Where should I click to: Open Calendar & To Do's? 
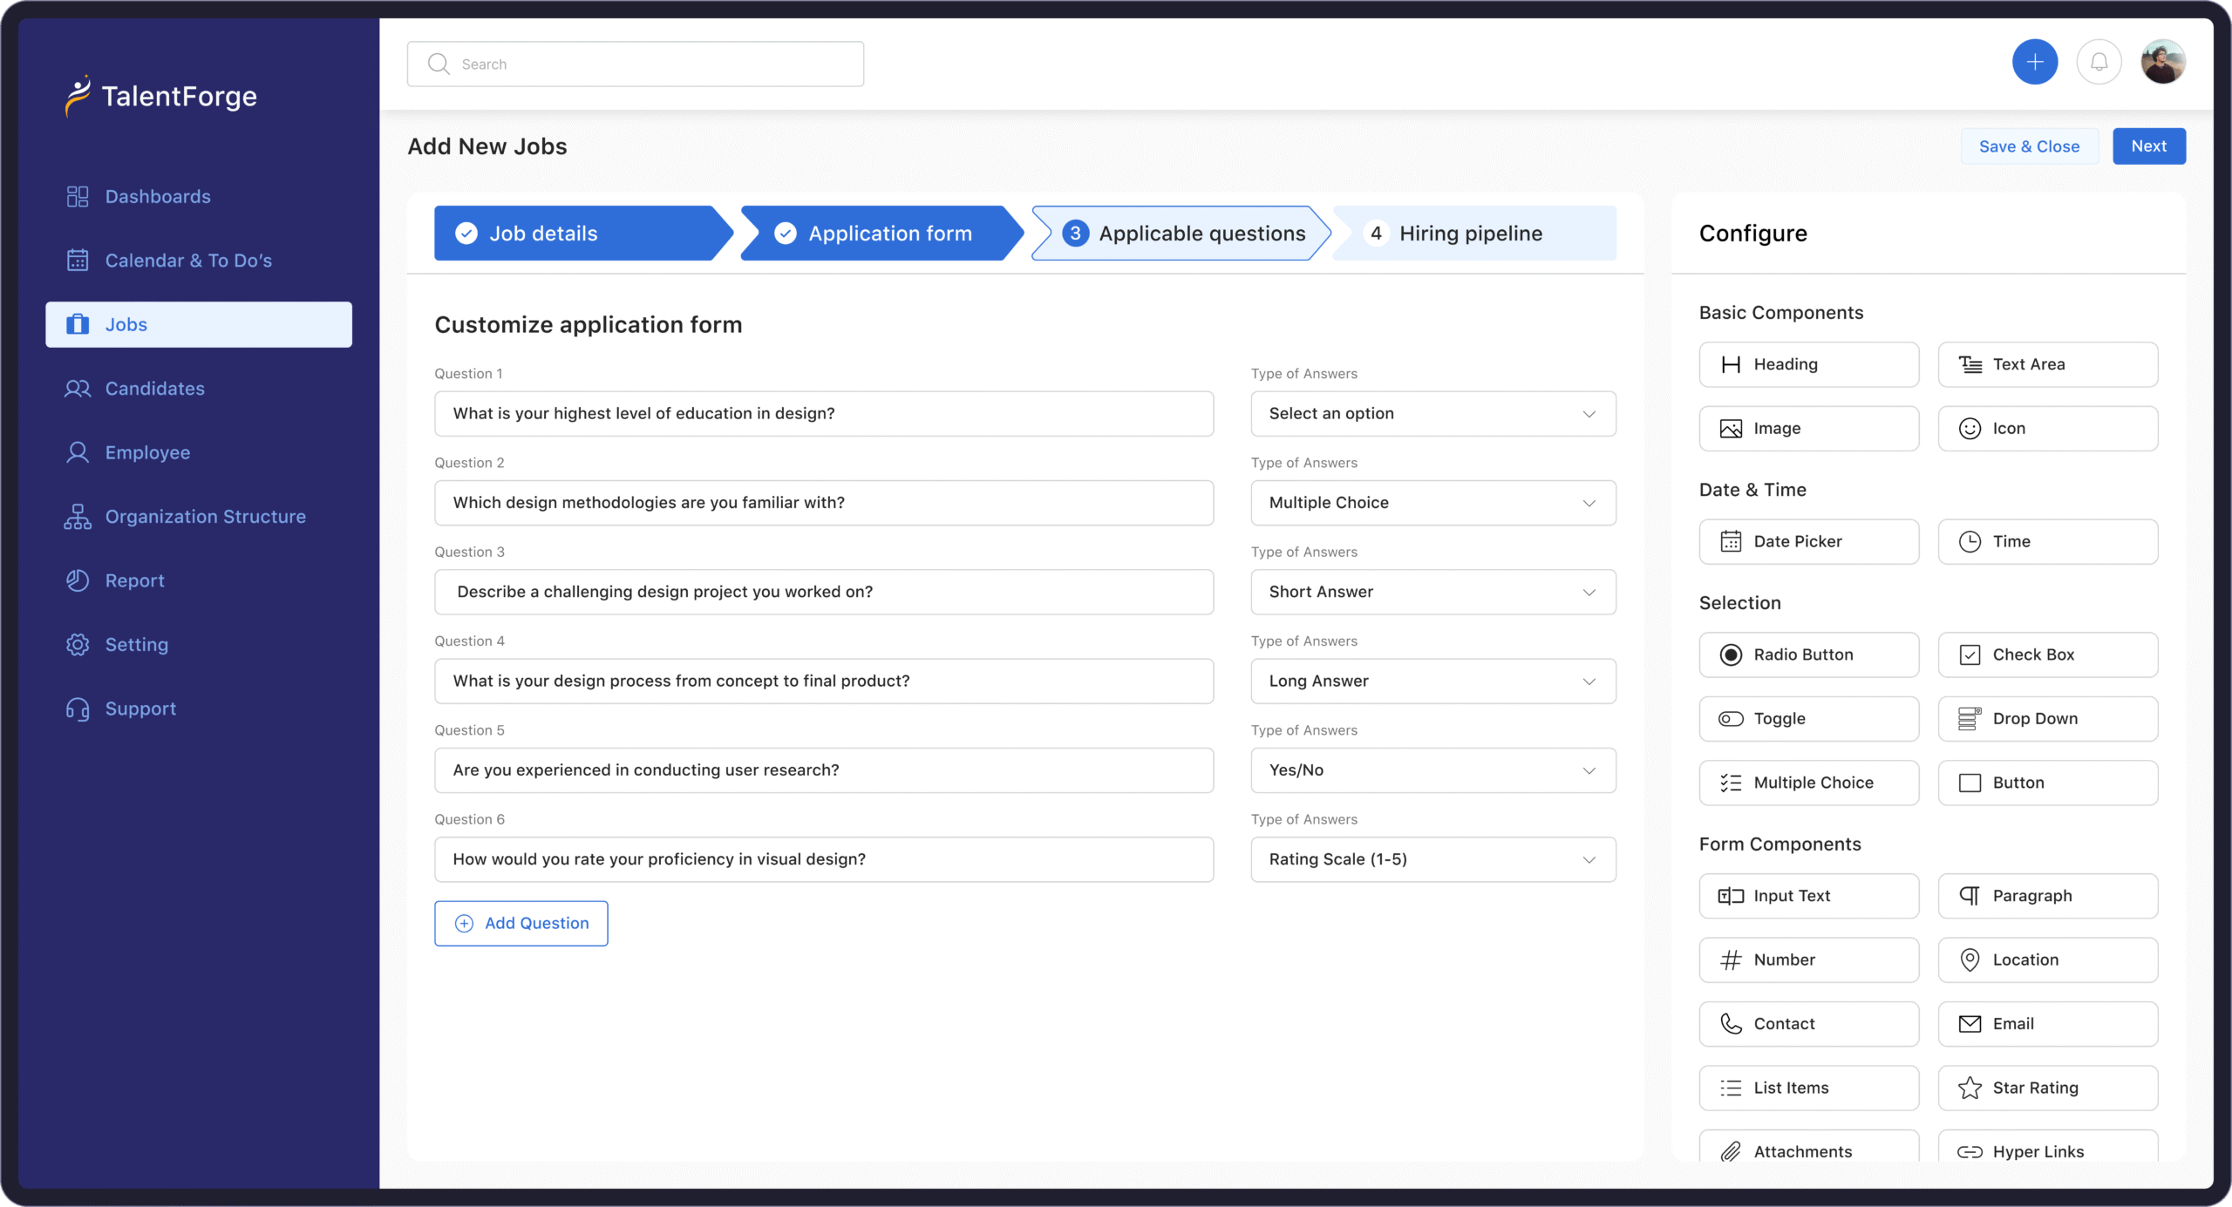tap(199, 261)
